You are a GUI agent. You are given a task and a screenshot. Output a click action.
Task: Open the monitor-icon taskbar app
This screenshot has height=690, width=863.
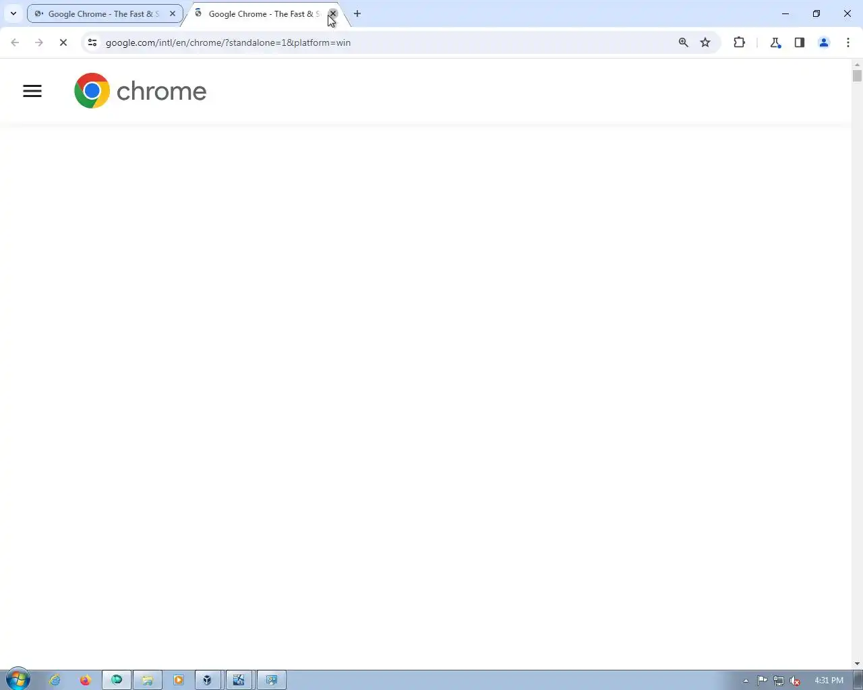click(272, 680)
